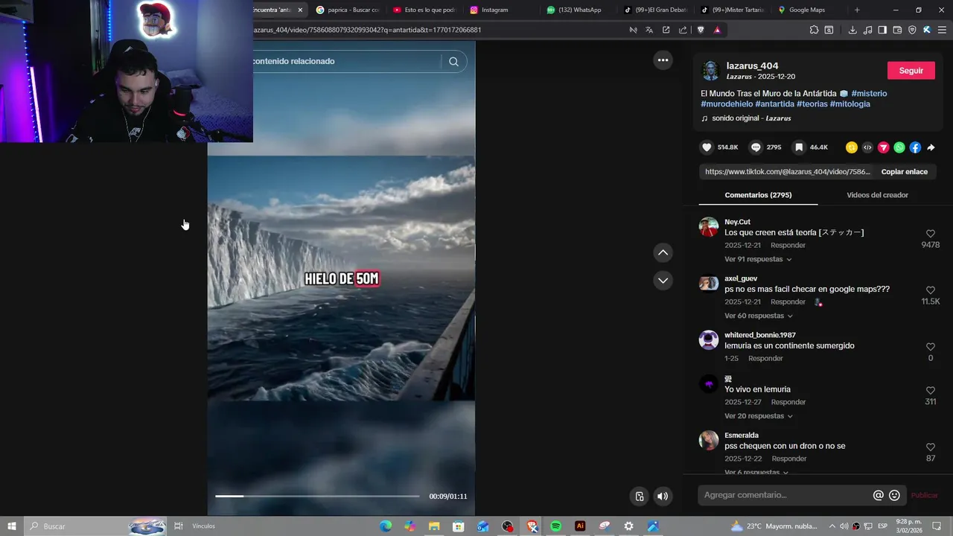The image size is (953, 536).
Task: Open the emoji picker in comment box
Action: [894, 495]
